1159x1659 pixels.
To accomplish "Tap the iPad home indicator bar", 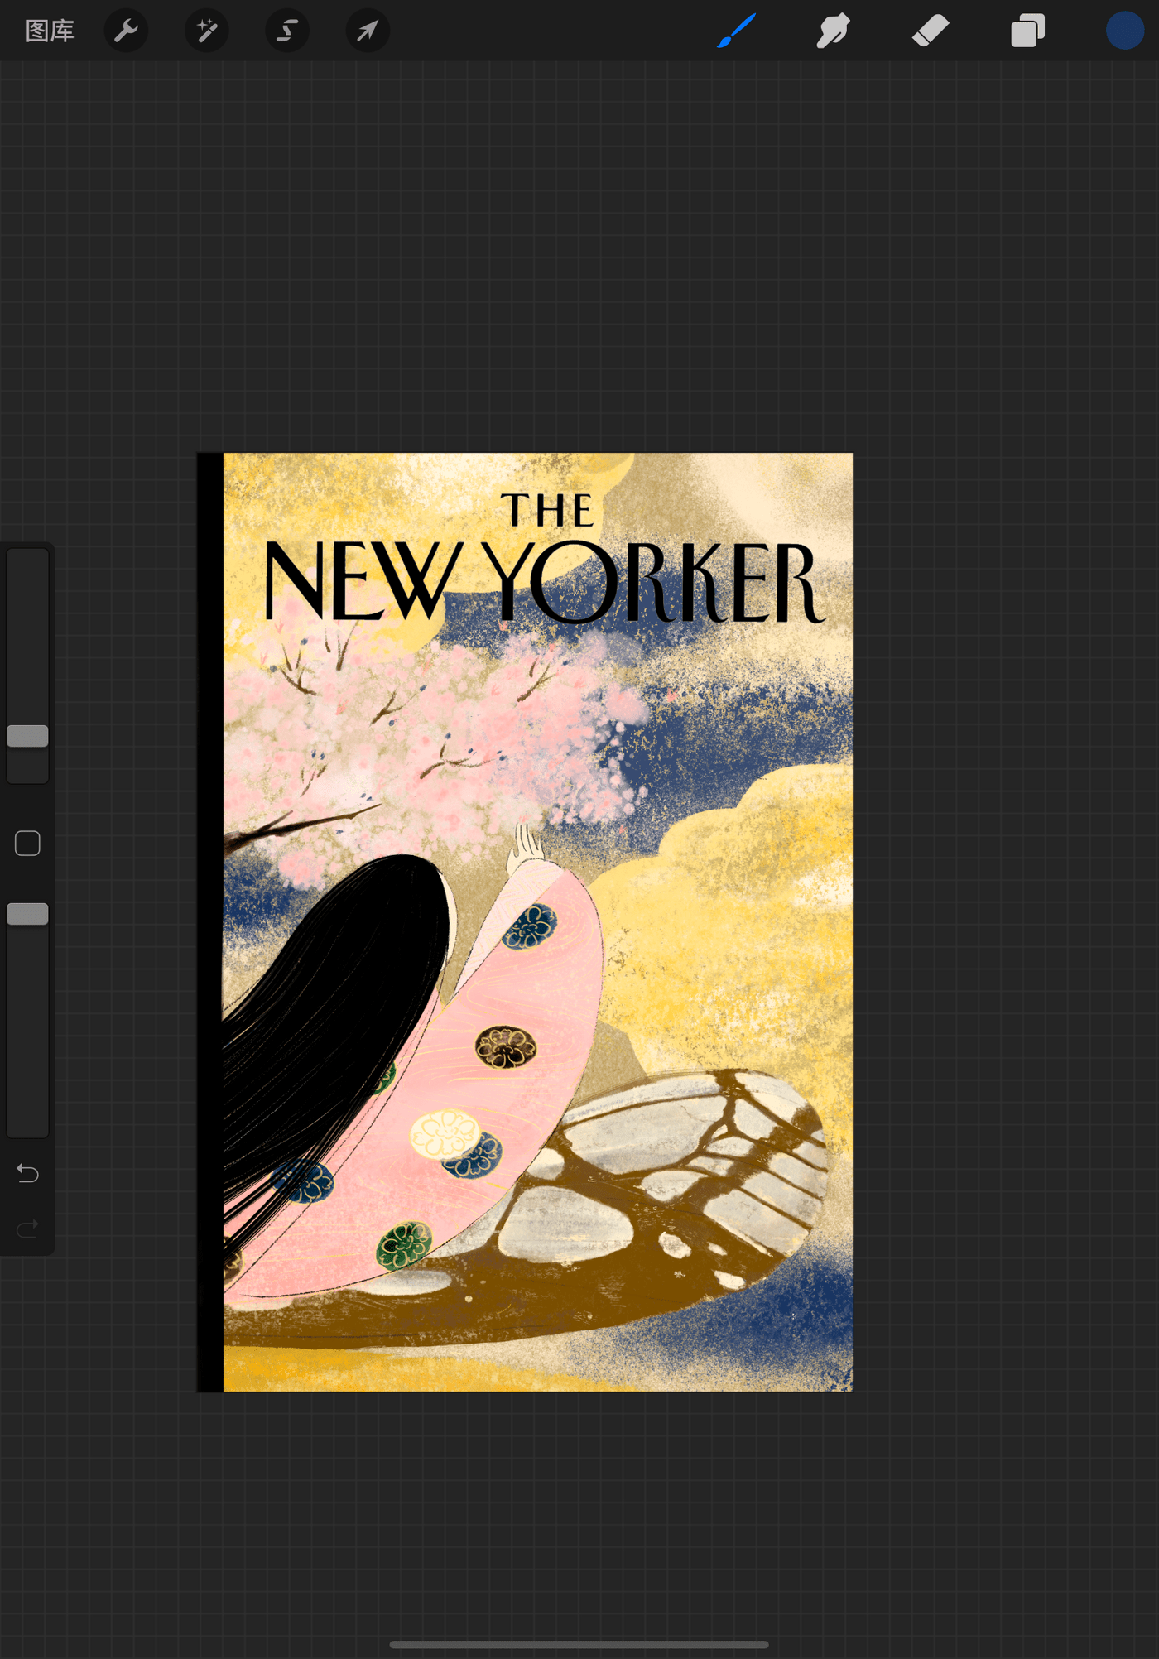I will coord(579,1645).
